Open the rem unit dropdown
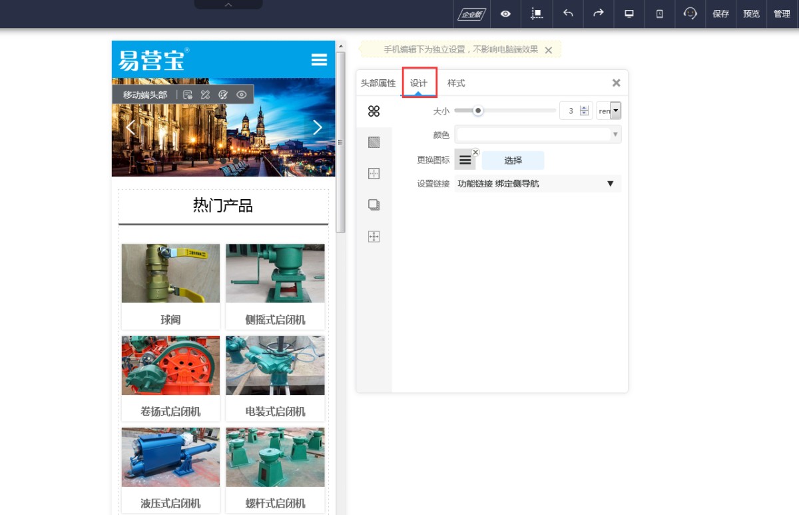Image resolution: width=799 pixels, height=515 pixels. tap(615, 111)
